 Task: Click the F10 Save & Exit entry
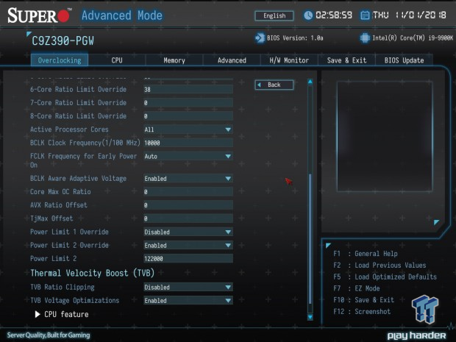(363, 300)
